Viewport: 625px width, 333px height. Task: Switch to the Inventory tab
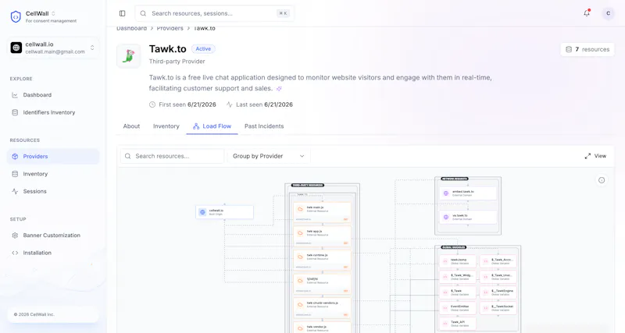pos(166,126)
